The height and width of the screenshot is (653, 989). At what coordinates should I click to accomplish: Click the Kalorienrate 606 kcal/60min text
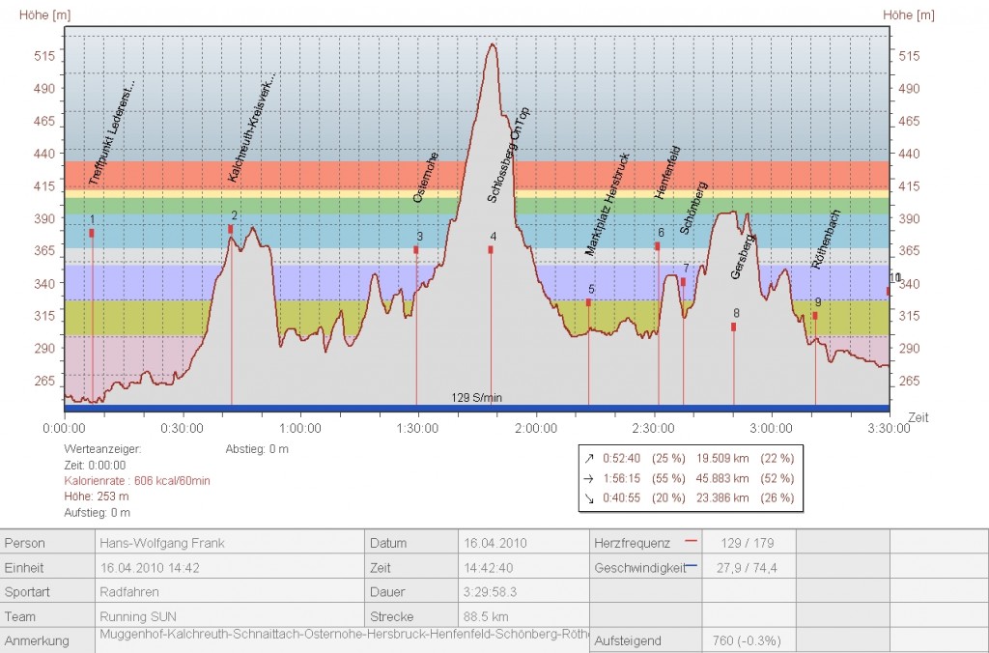tap(137, 480)
